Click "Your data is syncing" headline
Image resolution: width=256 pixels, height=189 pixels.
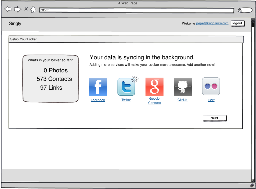click(142, 57)
